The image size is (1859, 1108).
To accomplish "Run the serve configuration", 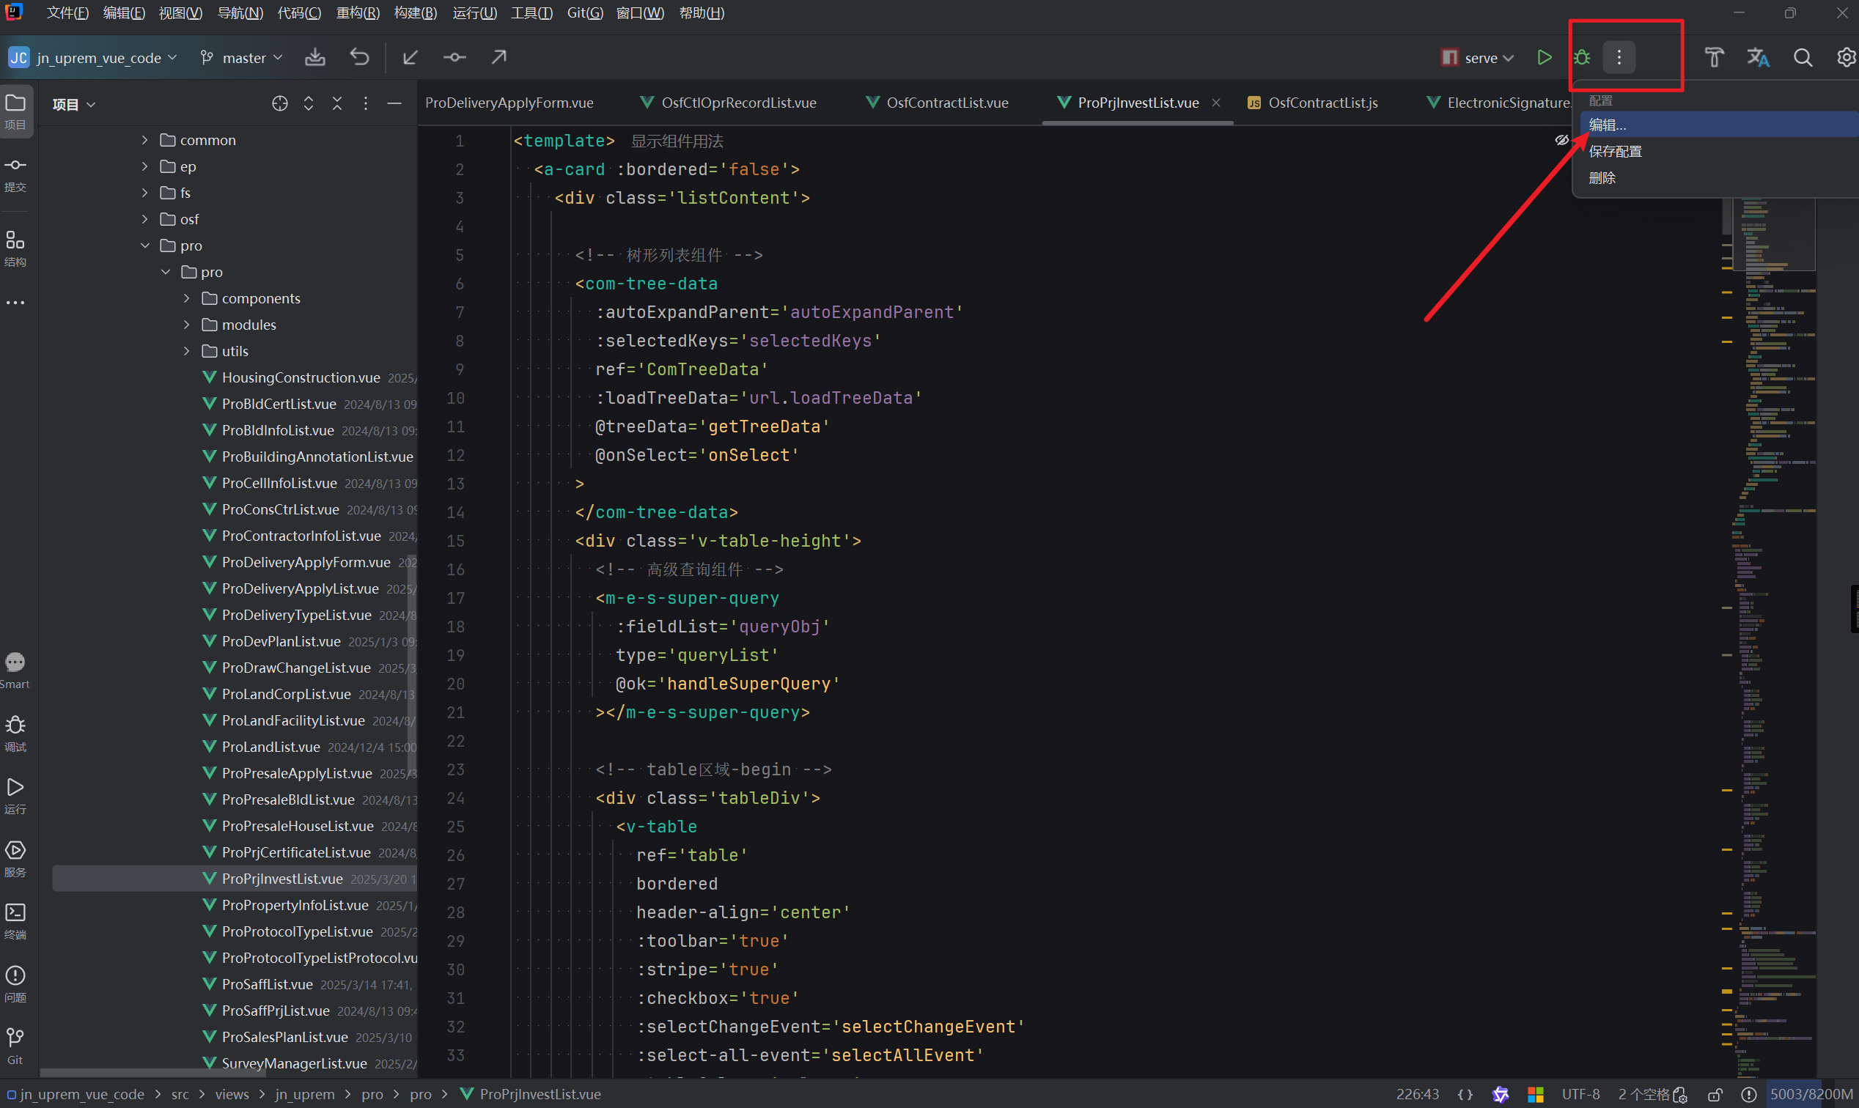I will [x=1544, y=57].
